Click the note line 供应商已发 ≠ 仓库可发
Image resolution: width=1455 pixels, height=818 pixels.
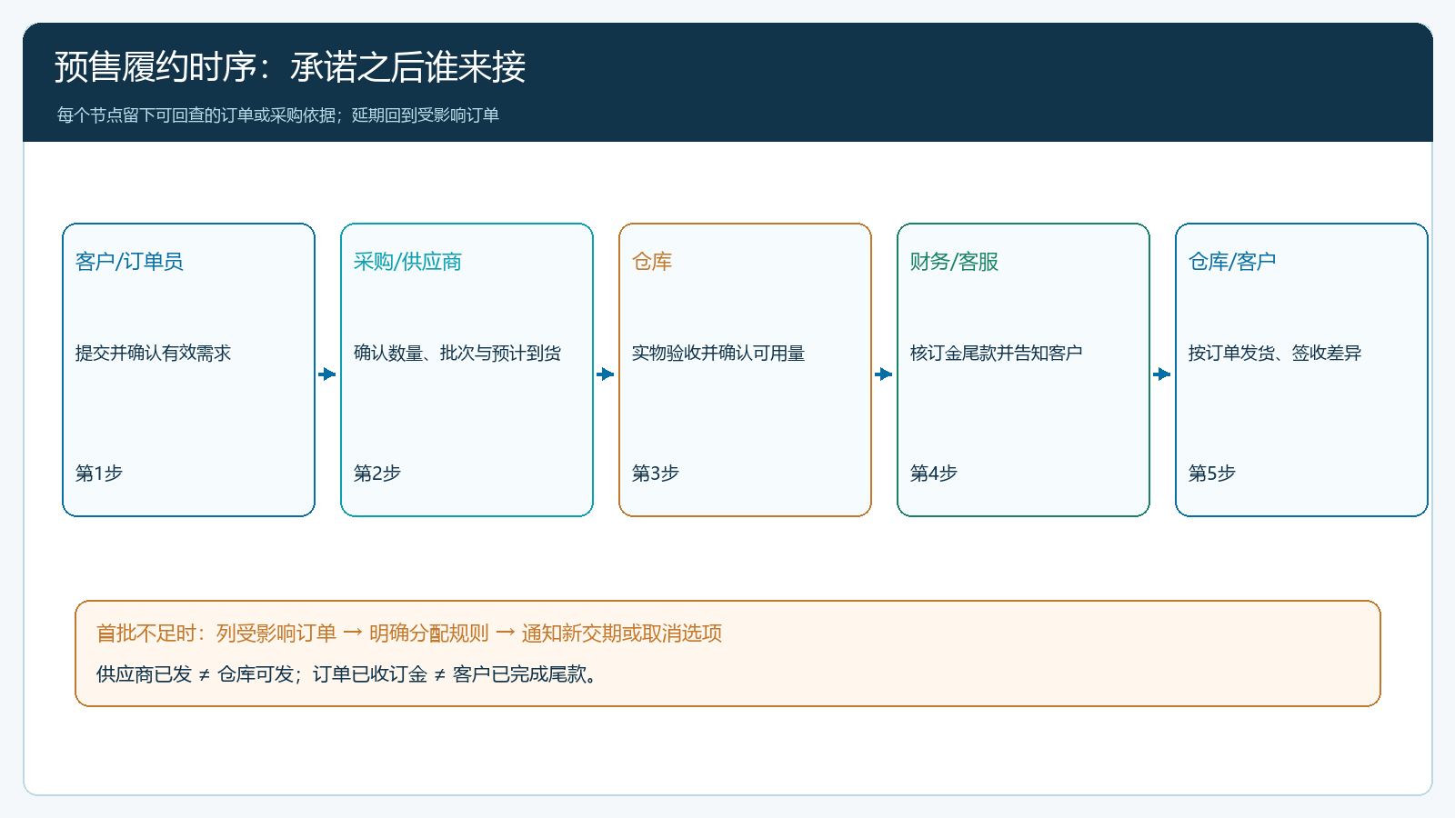(x=196, y=674)
